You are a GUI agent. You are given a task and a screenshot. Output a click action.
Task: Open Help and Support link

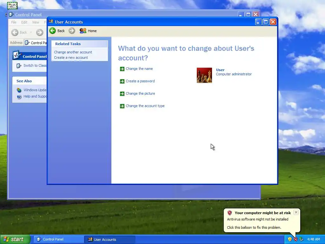pyautogui.click(x=35, y=96)
